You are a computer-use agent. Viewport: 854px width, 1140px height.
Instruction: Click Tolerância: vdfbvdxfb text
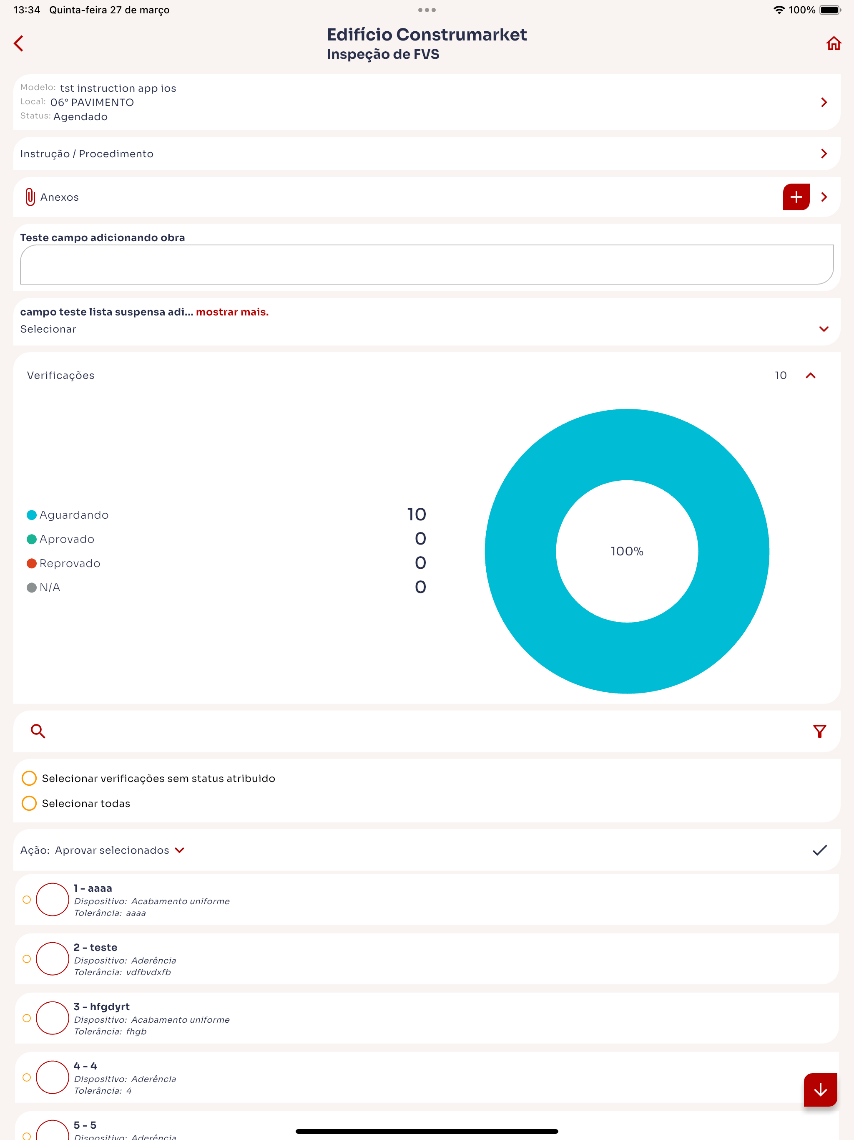[x=123, y=972]
